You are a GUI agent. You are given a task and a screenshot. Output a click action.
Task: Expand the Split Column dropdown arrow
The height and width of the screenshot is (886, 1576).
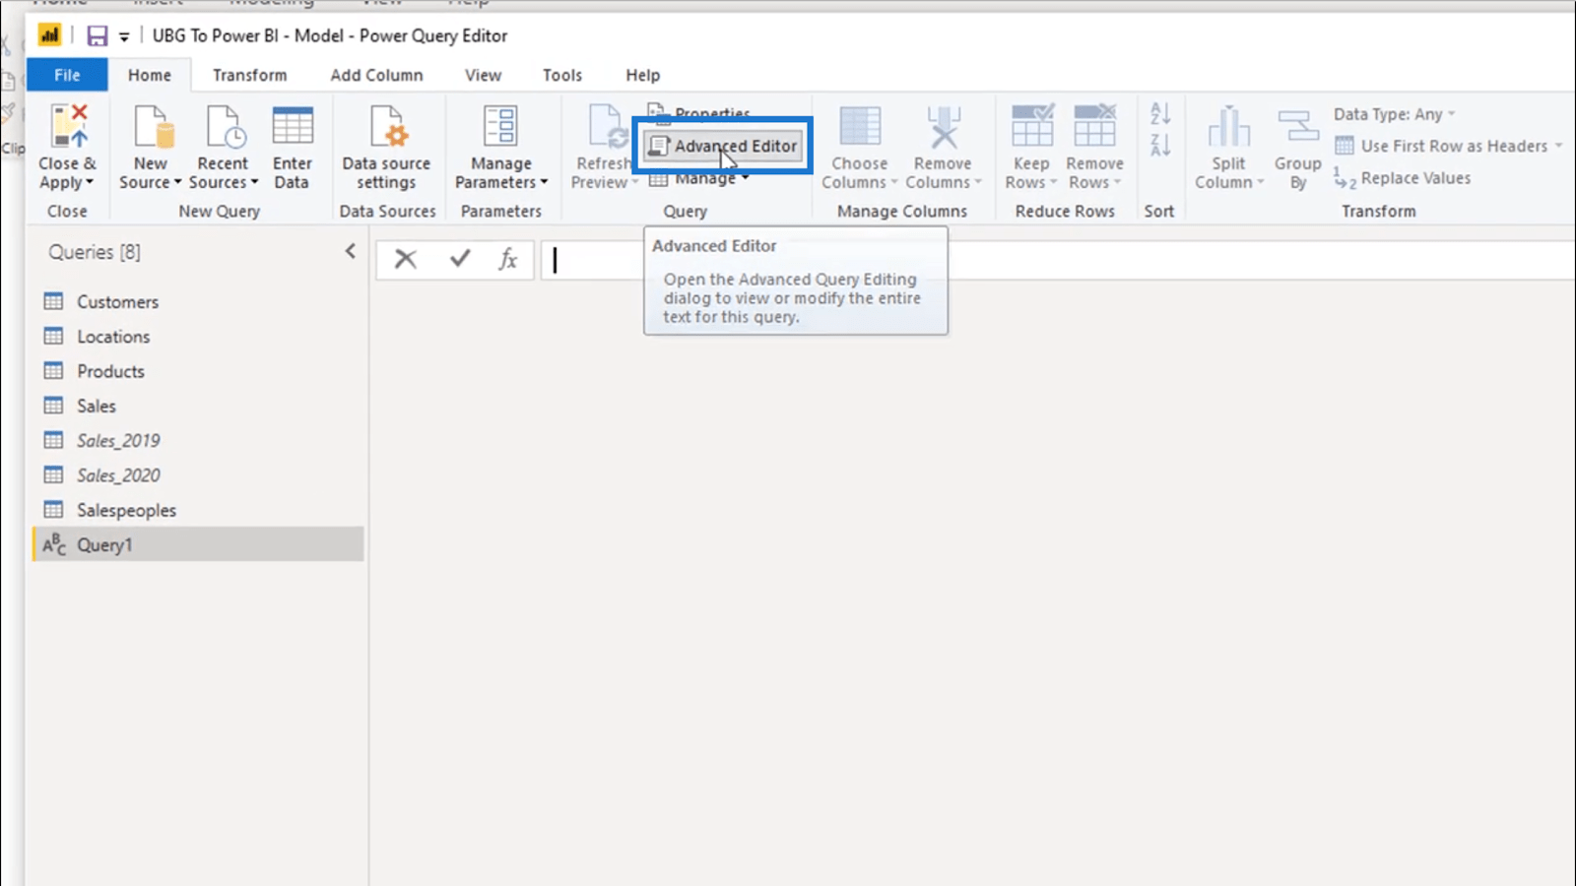[1260, 182]
